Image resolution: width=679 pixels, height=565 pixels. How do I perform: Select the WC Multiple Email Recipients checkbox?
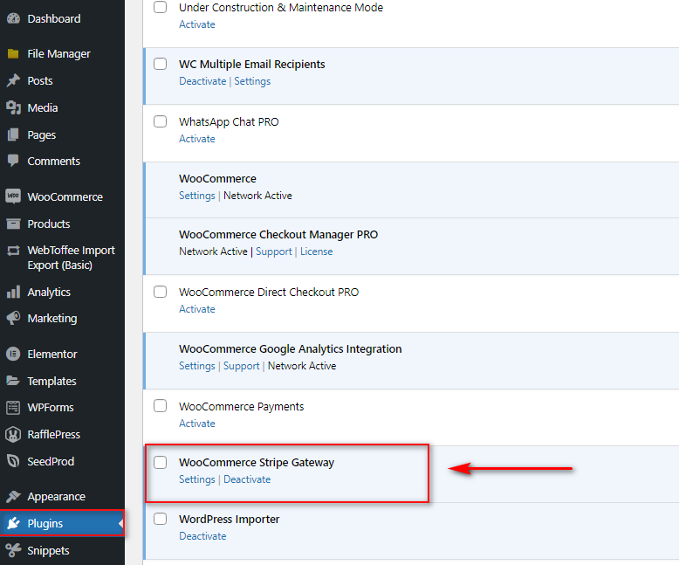161,64
